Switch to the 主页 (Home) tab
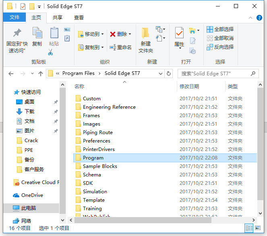Viewport: 267px width, 236px height. [x=36, y=18]
